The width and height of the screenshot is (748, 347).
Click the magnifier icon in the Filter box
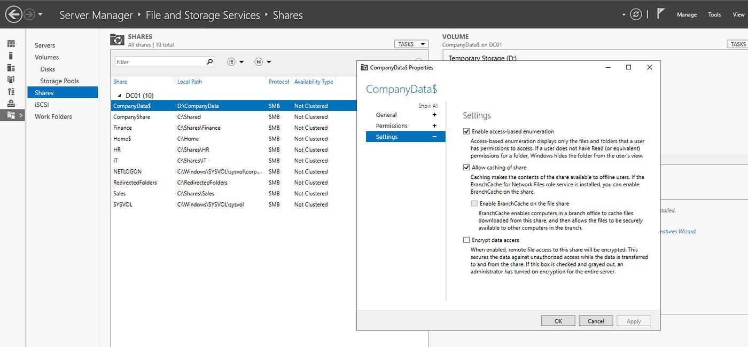click(x=209, y=62)
